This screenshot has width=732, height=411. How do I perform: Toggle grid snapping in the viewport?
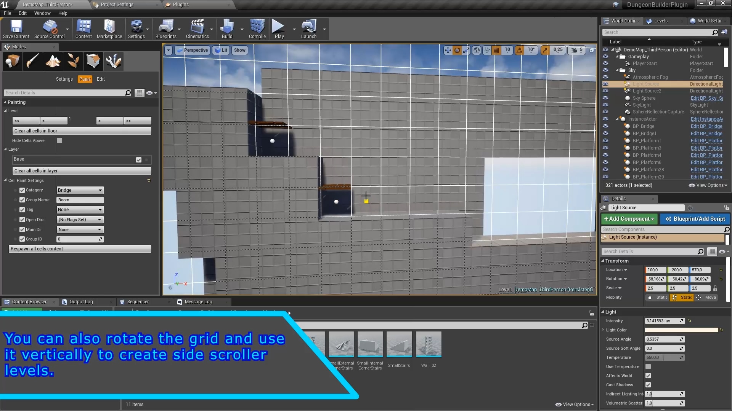coord(496,50)
